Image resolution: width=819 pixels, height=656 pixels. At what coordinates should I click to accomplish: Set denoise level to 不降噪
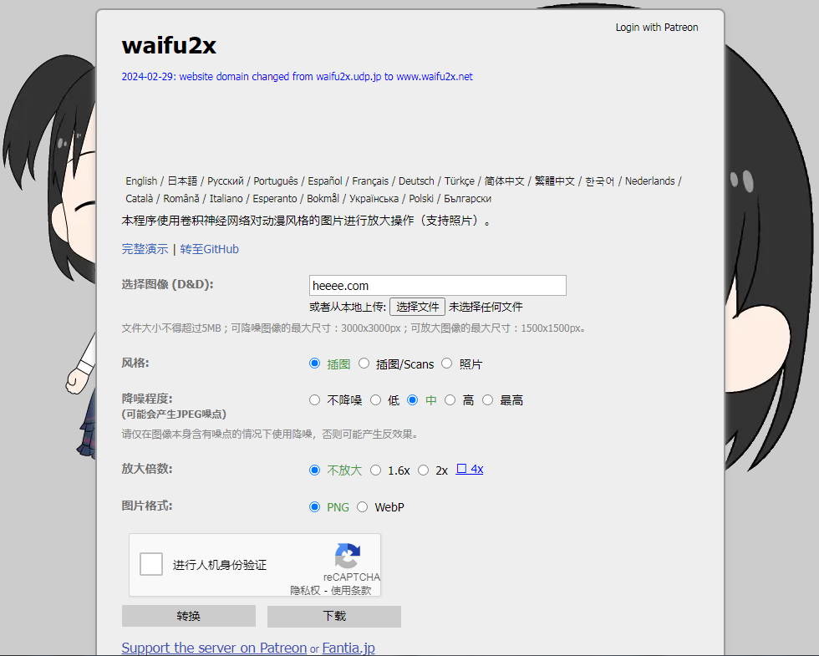[x=314, y=399]
